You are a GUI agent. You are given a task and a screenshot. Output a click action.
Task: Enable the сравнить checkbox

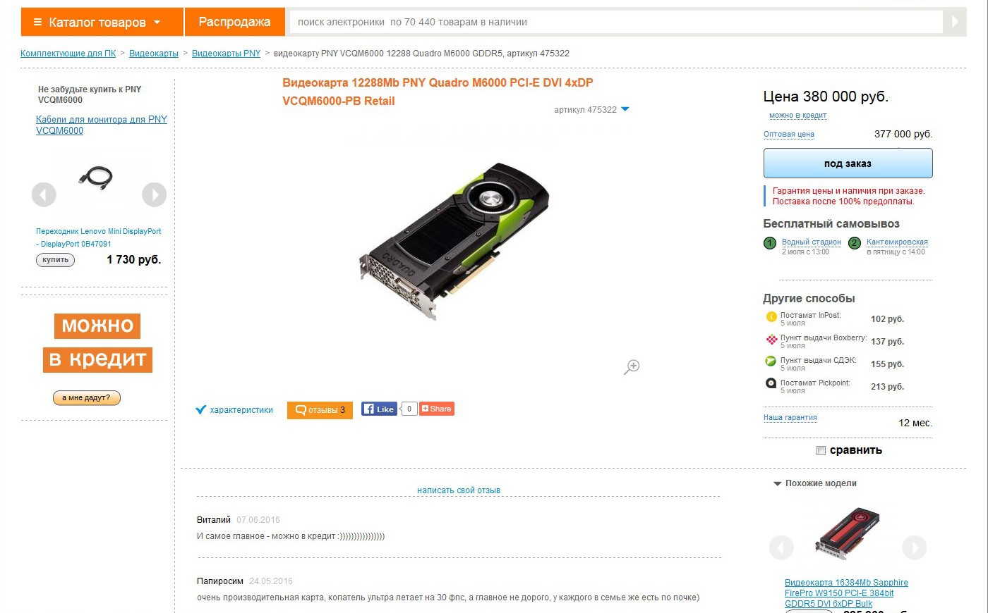821,450
